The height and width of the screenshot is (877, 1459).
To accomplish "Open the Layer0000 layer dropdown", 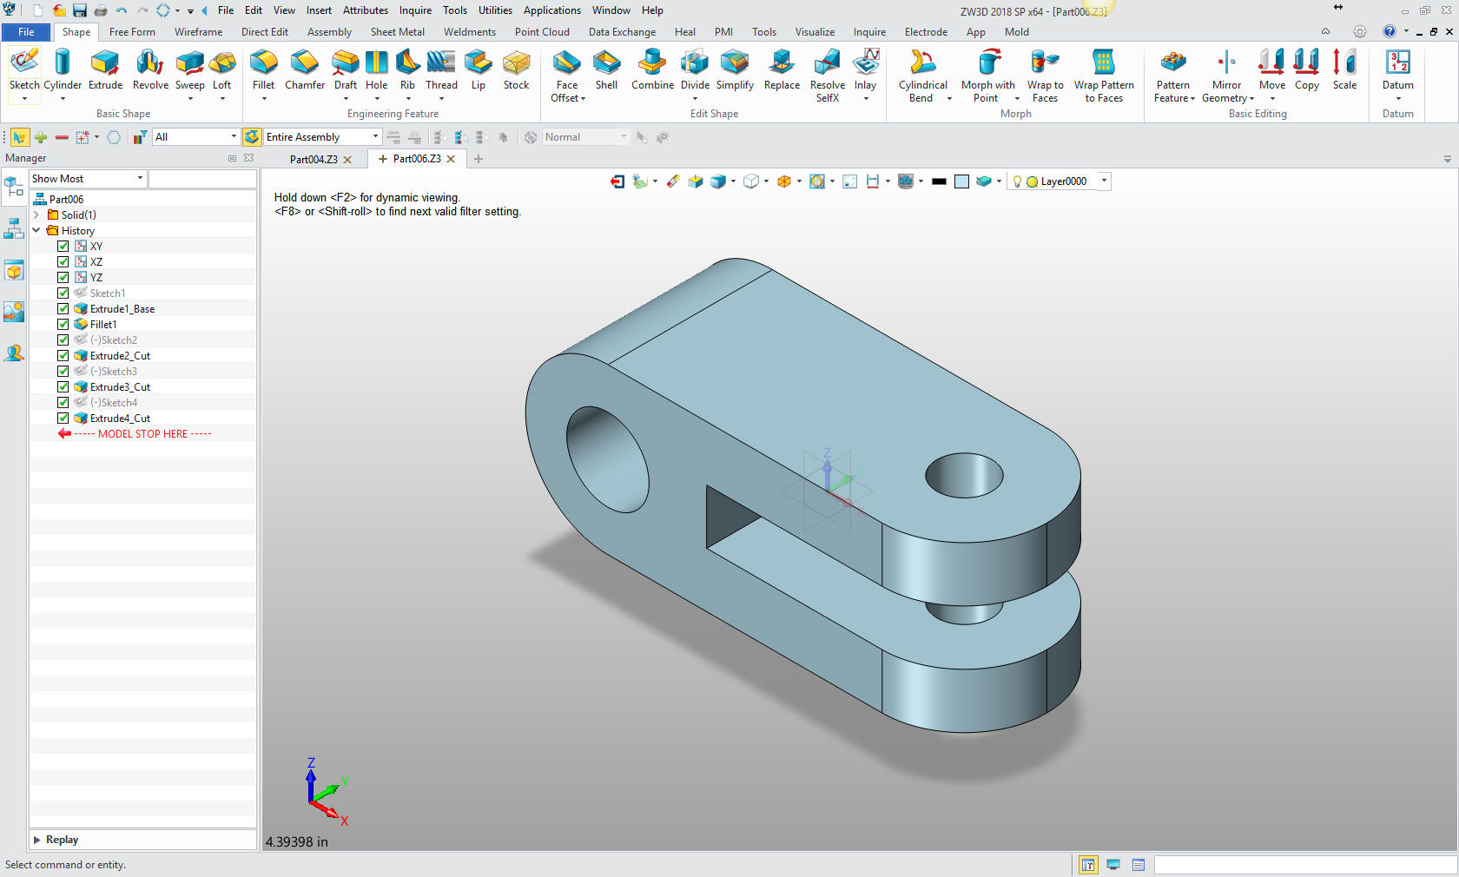I will pyautogui.click(x=1104, y=181).
